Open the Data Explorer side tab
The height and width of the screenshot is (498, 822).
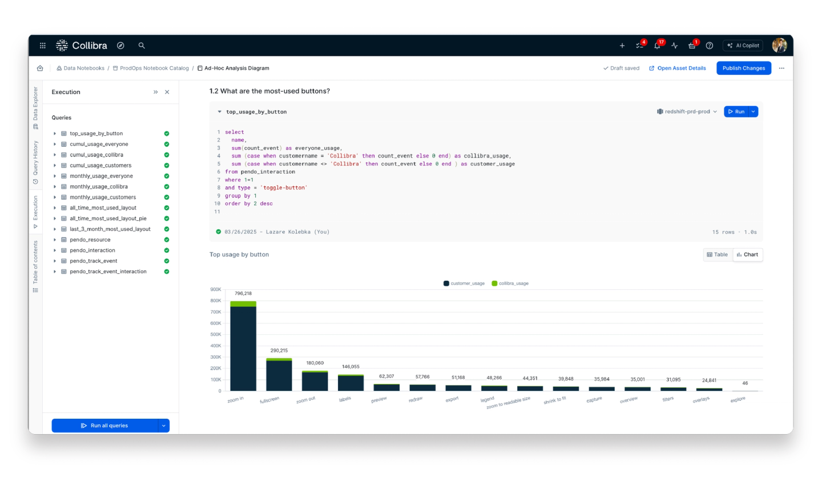click(x=35, y=107)
